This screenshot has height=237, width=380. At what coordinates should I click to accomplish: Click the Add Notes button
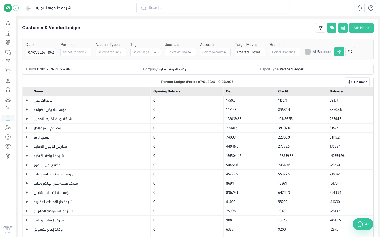(x=361, y=28)
